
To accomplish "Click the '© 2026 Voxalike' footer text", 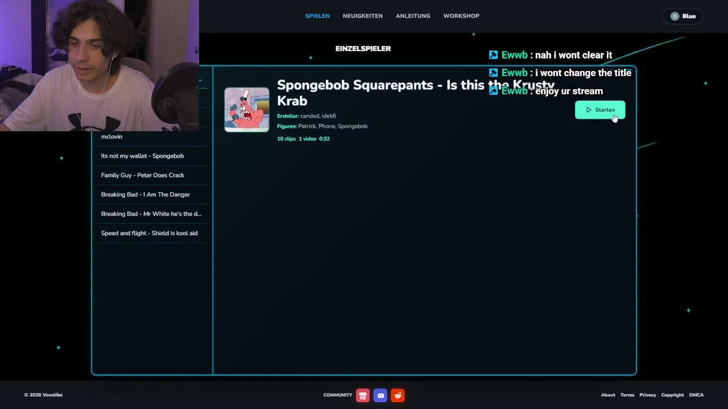I will tap(43, 395).
